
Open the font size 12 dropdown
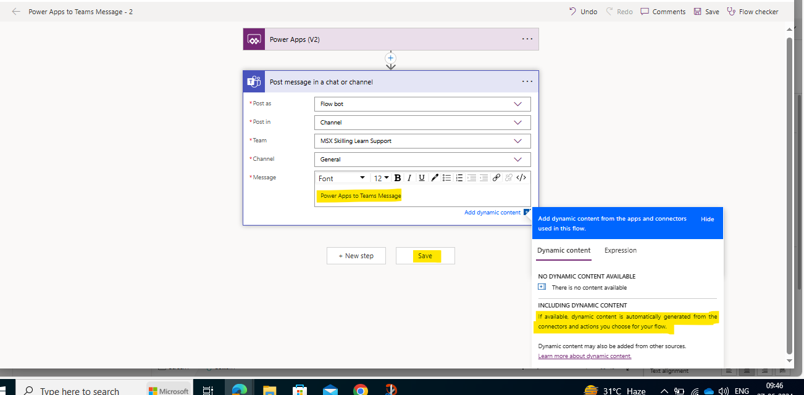coord(381,178)
